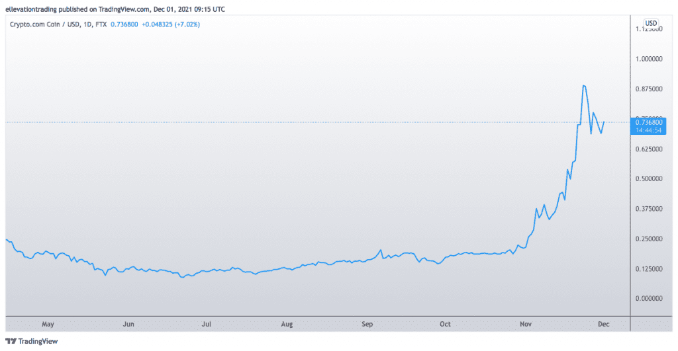The image size is (678, 351).
Task: Click the Sep label on the time axis
Action: click(x=367, y=325)
